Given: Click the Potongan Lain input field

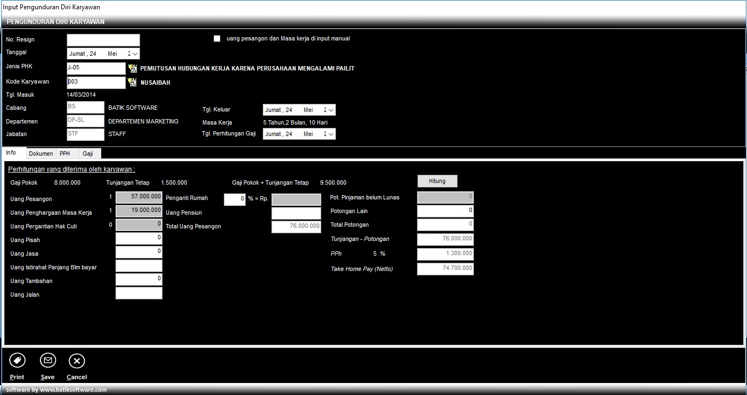Looking at the screenshot, I should (x=445, y=211).
